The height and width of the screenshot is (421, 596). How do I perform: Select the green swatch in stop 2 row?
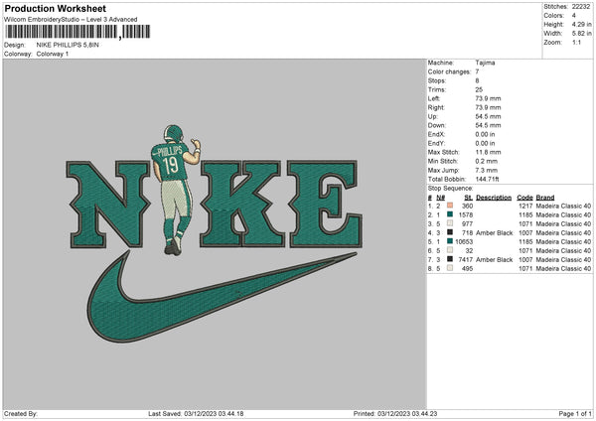pos(450,213)
